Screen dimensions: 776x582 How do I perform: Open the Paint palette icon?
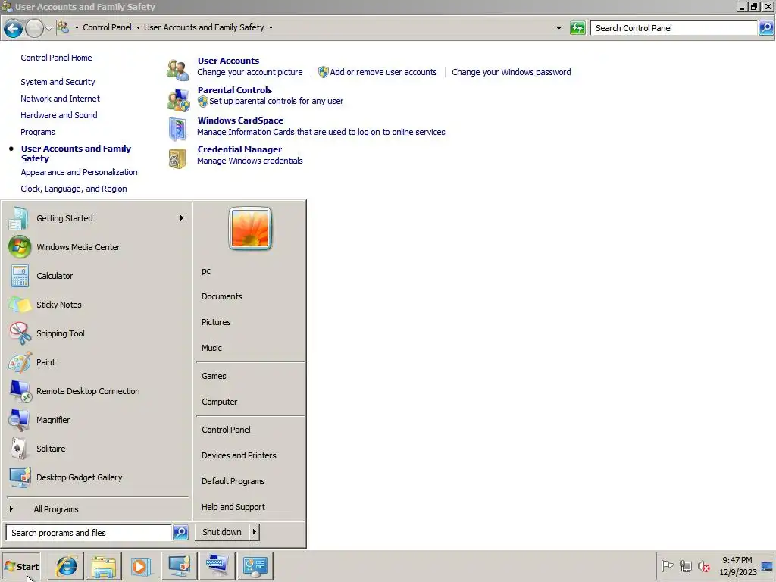[x=20, y=362]
